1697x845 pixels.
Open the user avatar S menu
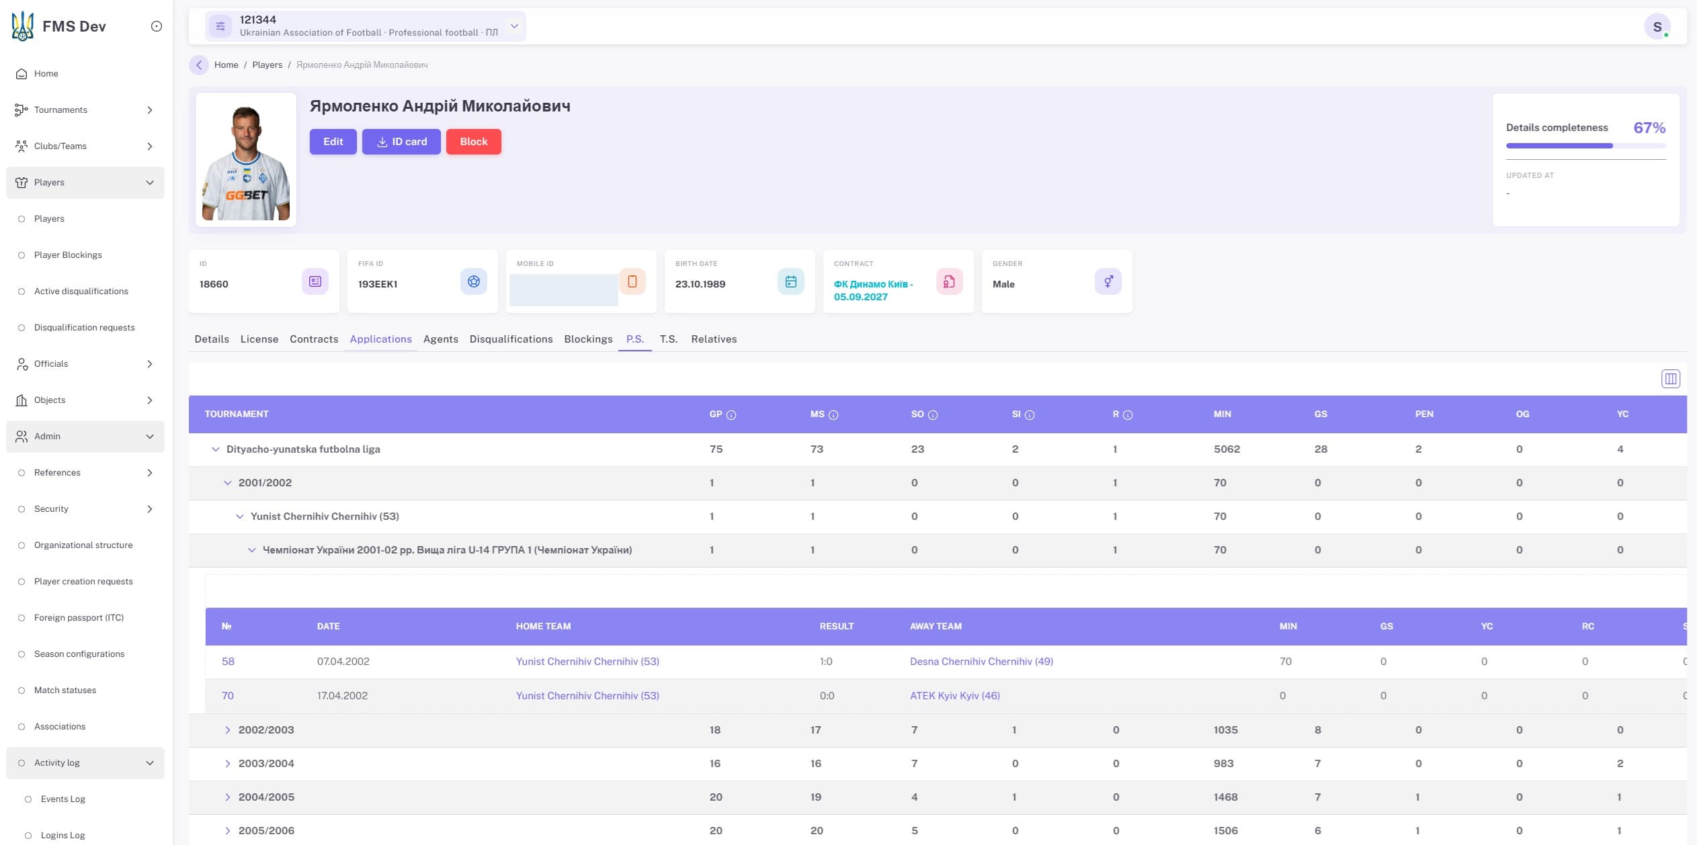click(1657, 27)
